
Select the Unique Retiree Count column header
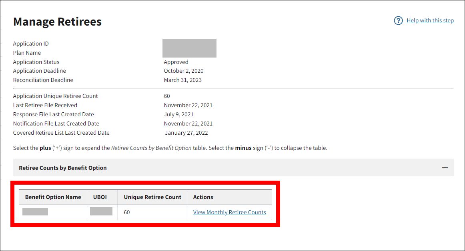click(x=152, y=197)
